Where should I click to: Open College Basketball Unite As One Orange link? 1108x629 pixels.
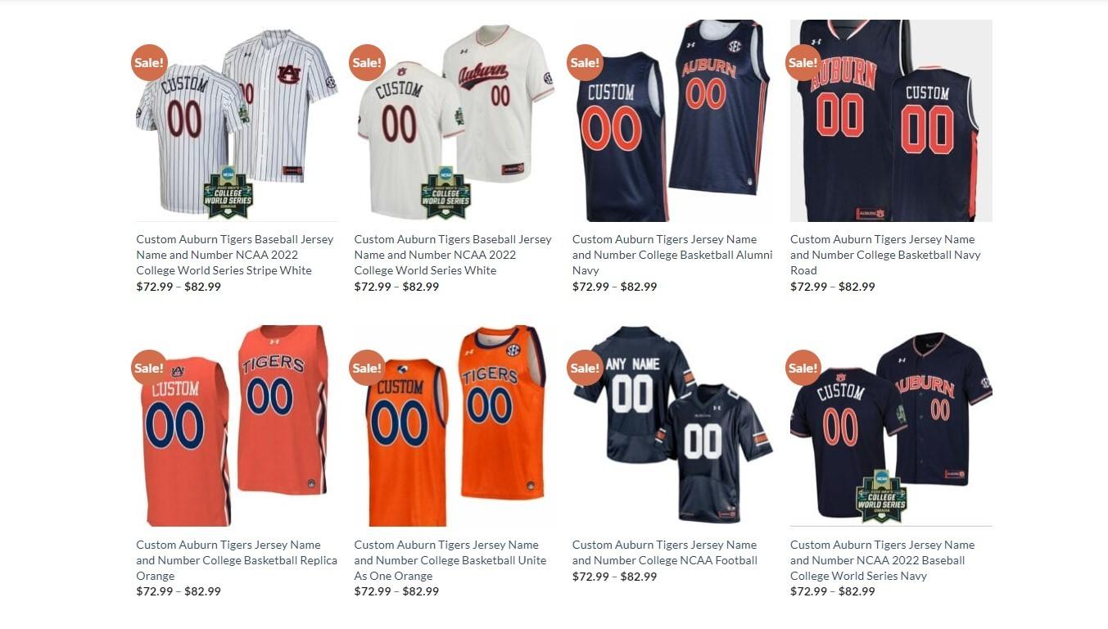[450, 560]
